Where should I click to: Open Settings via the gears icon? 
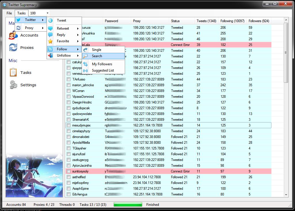[x=13, y=85]
